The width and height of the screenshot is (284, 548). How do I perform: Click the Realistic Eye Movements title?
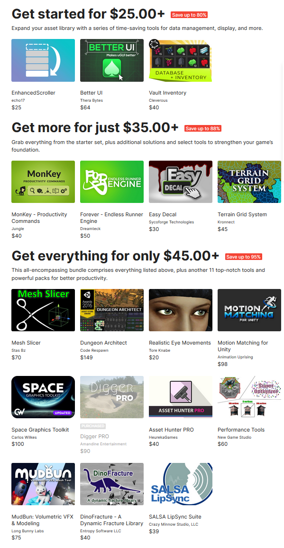tap(180, 343)
